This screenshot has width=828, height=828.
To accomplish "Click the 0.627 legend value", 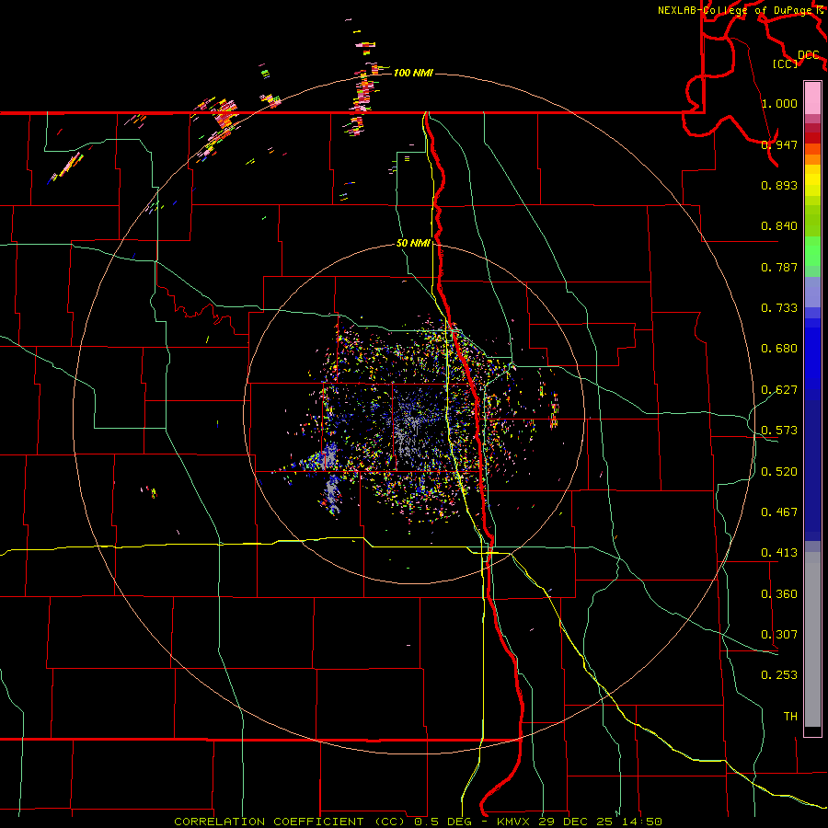I will coord(779,390).
